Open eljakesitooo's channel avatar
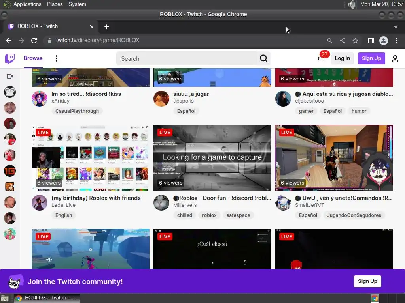Image resolution: width=405 pixels, height=303 pixels. [283, 98]
